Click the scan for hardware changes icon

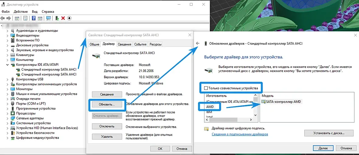coord(49,18)
